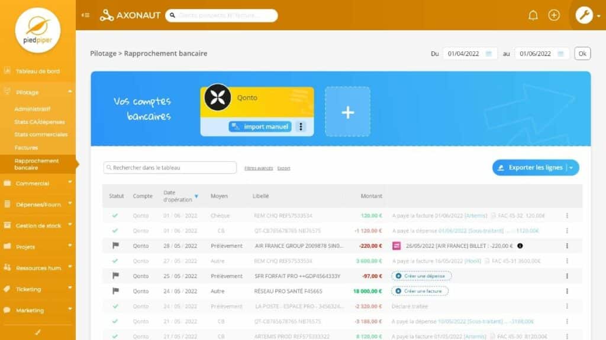Click the flag status on the AIR FRANCE row

tap(115, 246)
